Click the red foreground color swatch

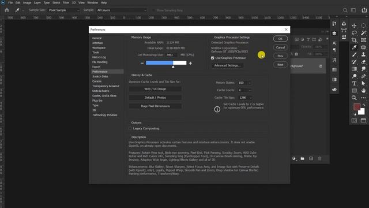coord(356,106)
